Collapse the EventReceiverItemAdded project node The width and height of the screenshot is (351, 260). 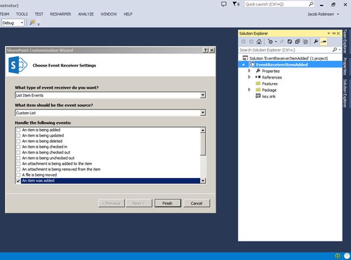coord(244,65)
